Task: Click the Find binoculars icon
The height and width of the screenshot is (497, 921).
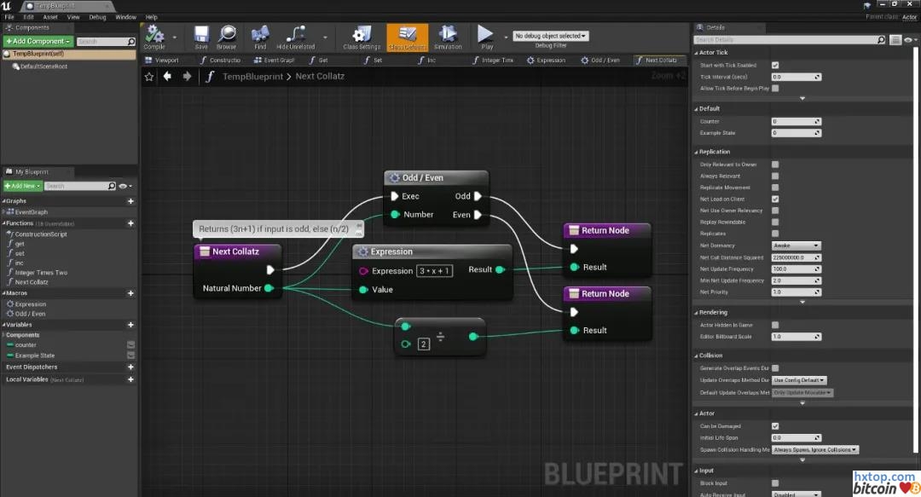Action: click(260, 36)
